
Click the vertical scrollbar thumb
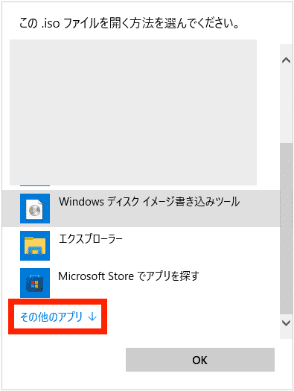click(x=286, y=229)
